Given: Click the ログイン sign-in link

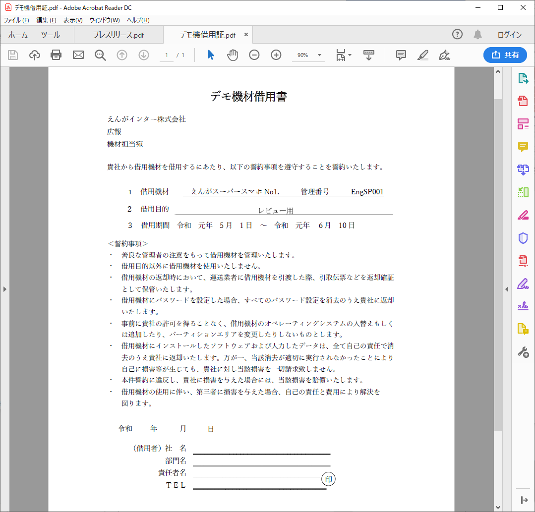Looking at the screenshot, I should click(x=509, y=35).
